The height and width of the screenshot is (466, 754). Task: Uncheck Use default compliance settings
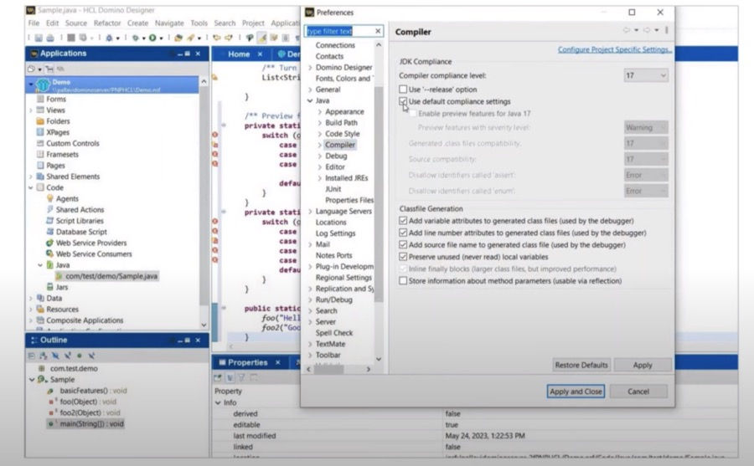(403, 101)
